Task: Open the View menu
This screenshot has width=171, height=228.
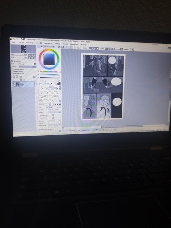Action: pos(65,44)
